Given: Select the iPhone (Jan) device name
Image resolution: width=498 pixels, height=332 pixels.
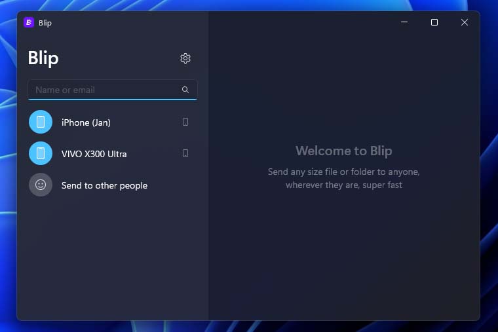Looking at the screenshot, I should 86,122.
